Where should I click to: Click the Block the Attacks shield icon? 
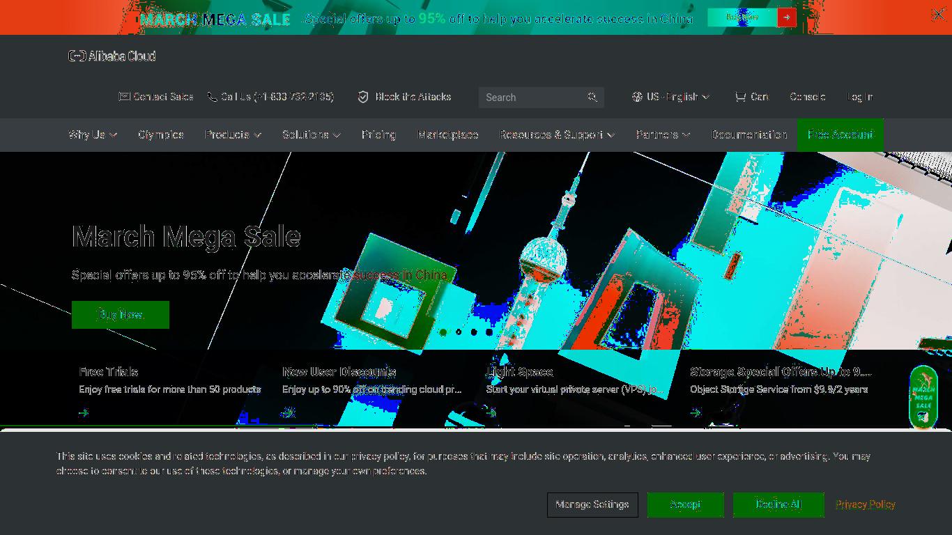click(363, 97)
